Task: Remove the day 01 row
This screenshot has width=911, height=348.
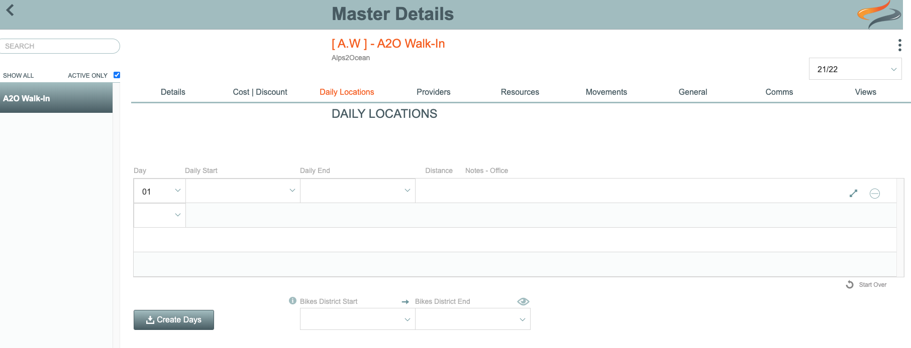Action: pos(875,194)
